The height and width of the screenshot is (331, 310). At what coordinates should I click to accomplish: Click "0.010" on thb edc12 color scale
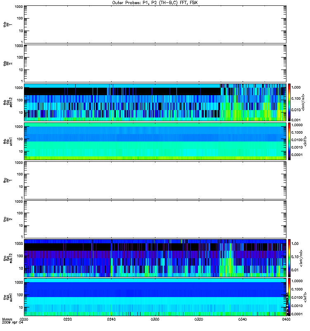tap(296, 110)
